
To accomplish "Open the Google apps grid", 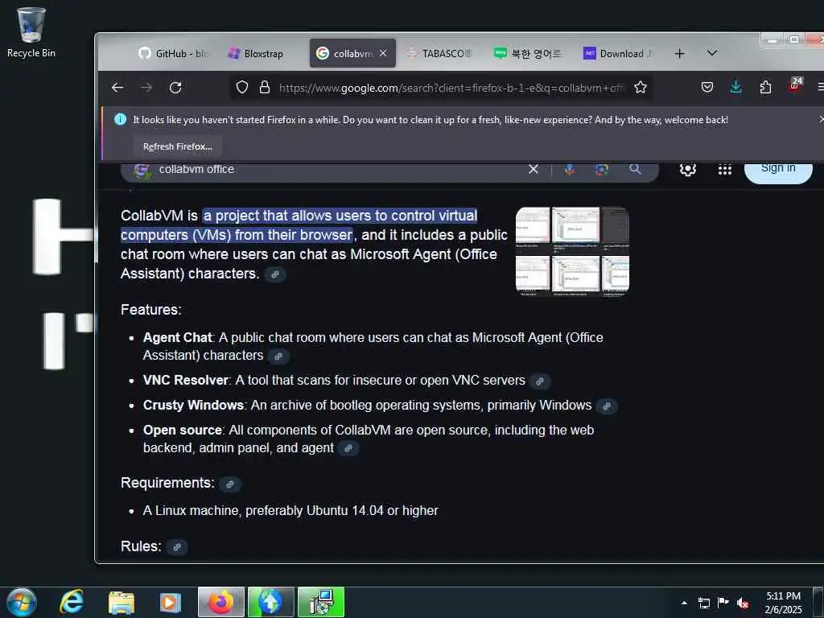I will coord(725,169).
